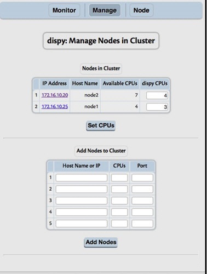
Task: Click the Add Nodes button
Action: [101, 242]
